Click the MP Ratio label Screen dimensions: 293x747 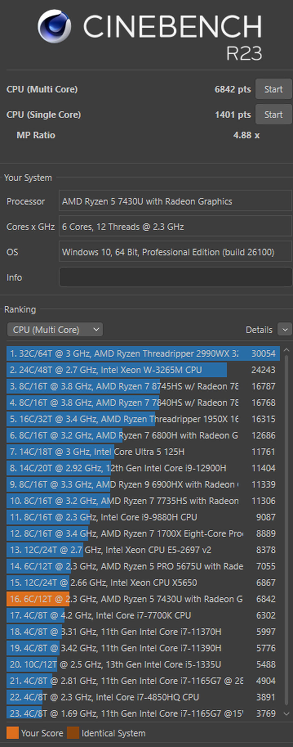point(36,135)
